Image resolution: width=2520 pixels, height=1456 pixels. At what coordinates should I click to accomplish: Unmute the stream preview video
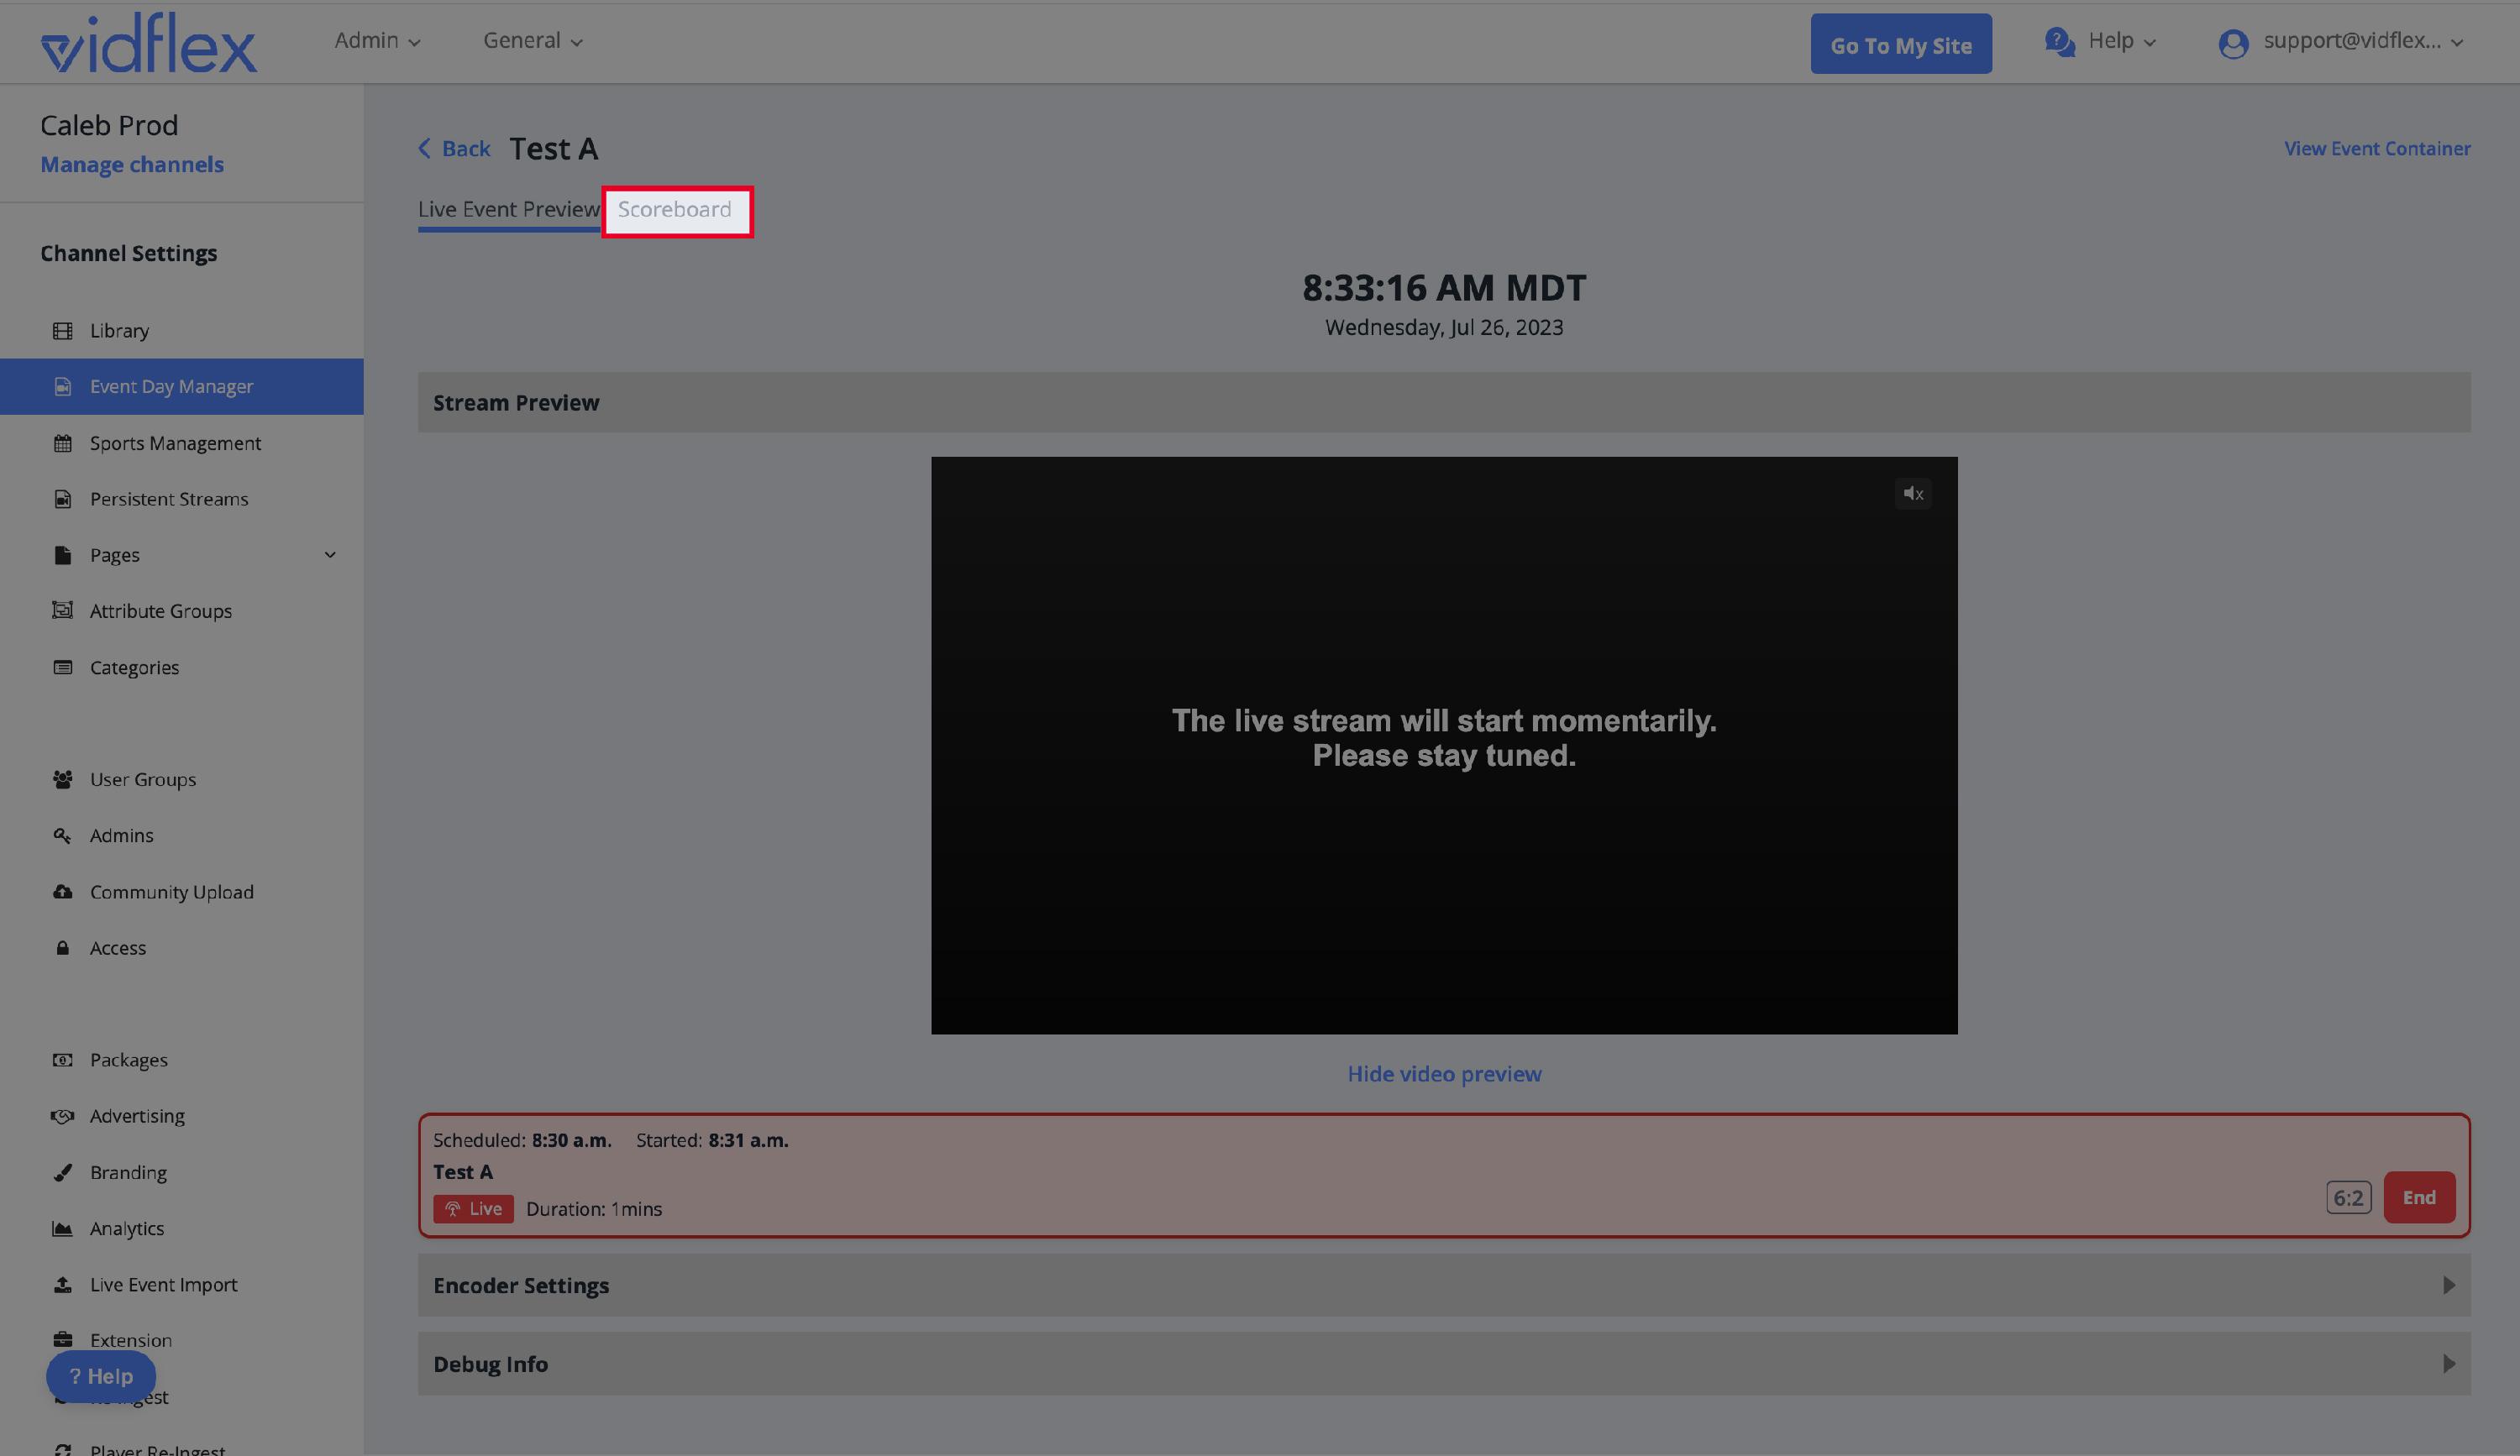tap(1912, 494)
